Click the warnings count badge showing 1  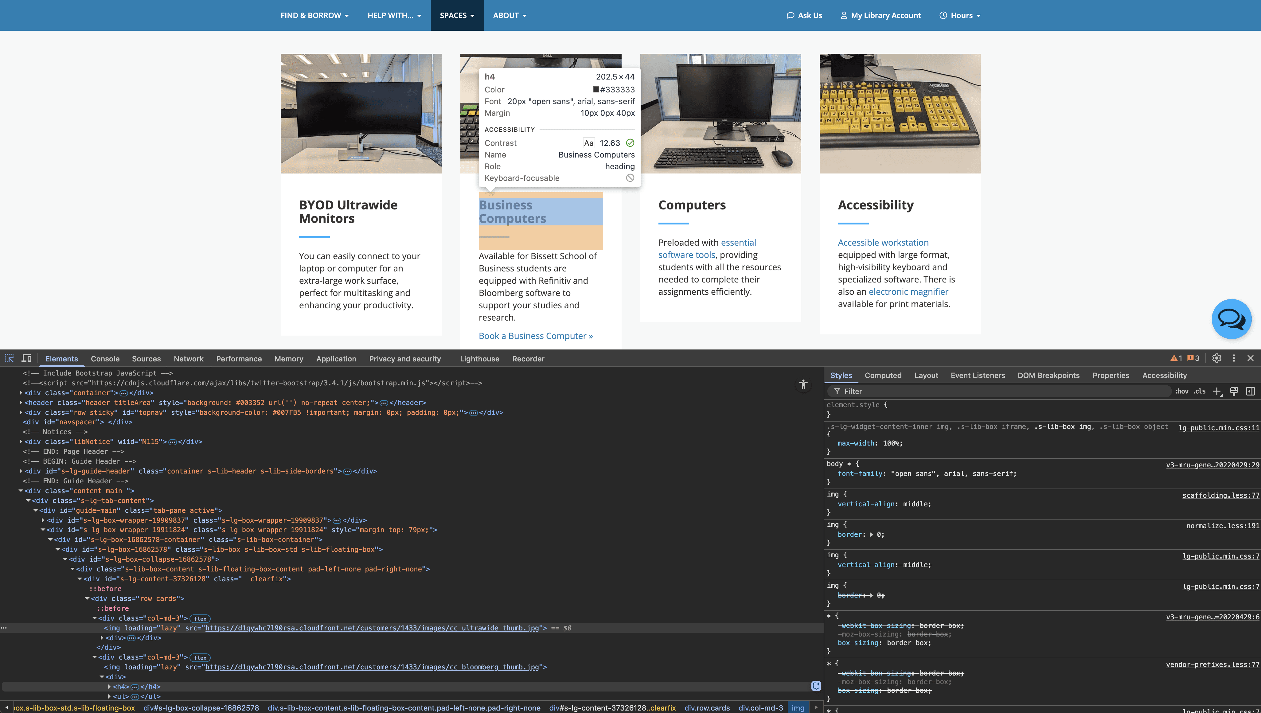tap(1176, 358)
